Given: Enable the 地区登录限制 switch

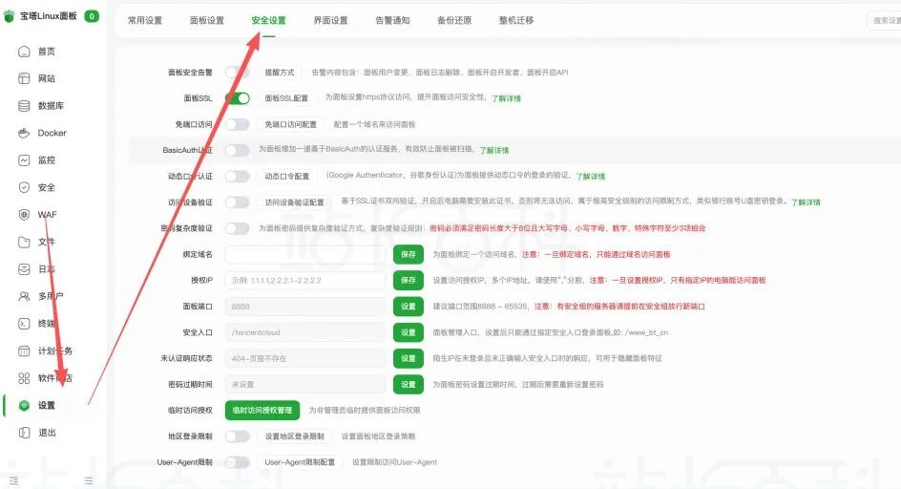Looking at the screenshot, I should (238, 436).
